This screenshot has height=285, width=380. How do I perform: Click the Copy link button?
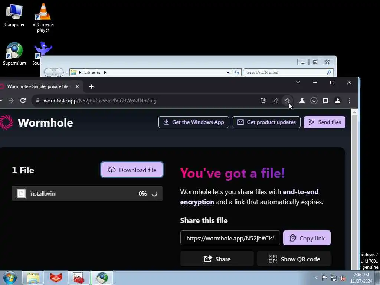pyautogui.click(x=307, y=238)
